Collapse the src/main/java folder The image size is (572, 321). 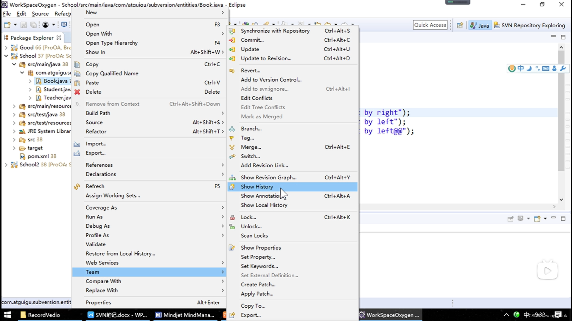tap(14, 64)
